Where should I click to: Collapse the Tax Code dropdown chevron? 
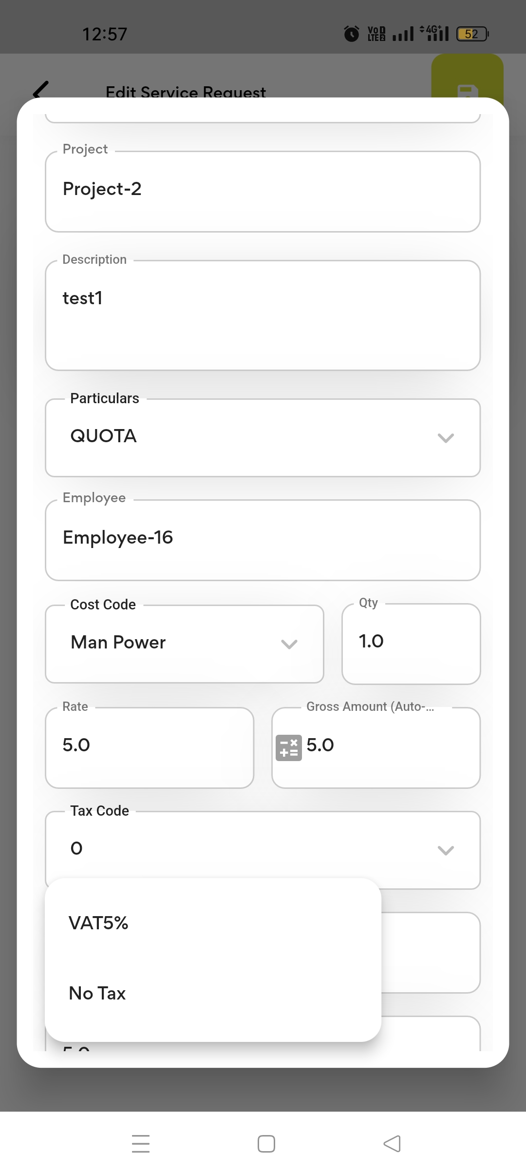click(x=446, y=850)
